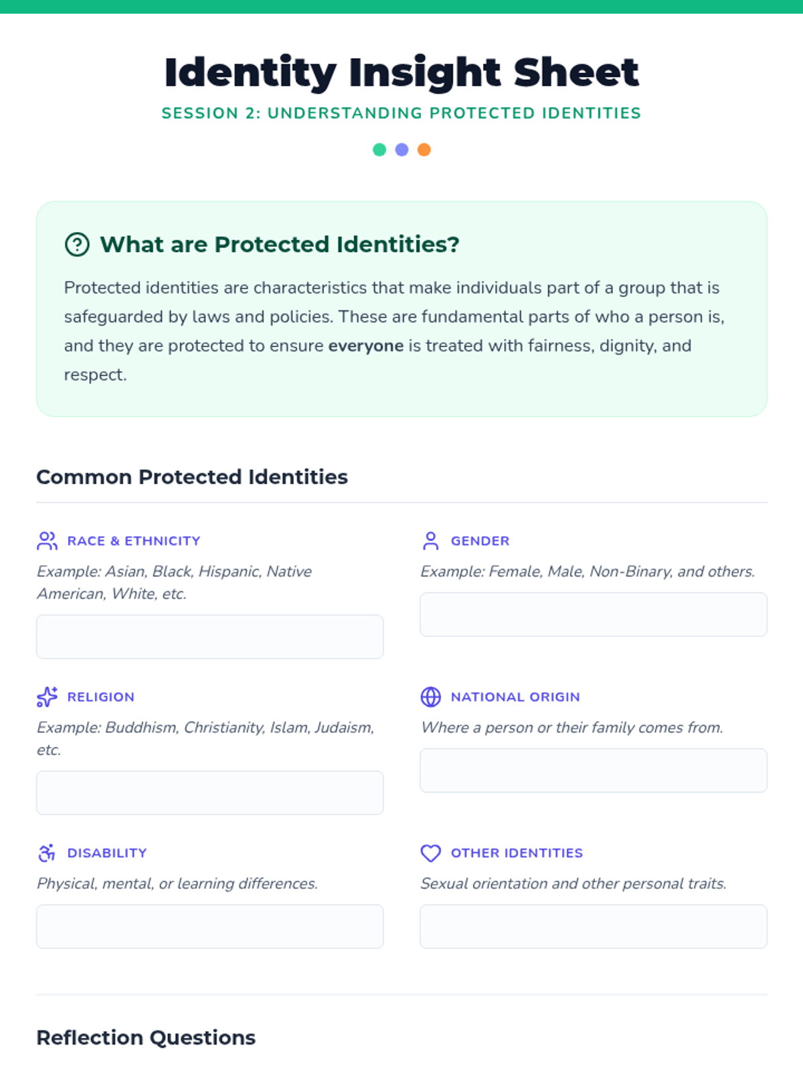Click the Other Identities input field
This screenshot has width=803, height=1070.
pyautogui.click(x=594, y=926)
